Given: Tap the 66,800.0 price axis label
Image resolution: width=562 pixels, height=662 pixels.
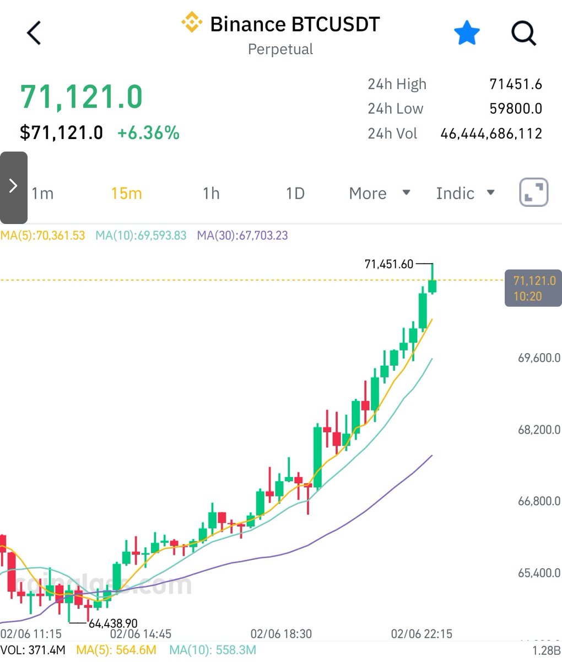Looking at the screenshot, I should coord(539,501).
